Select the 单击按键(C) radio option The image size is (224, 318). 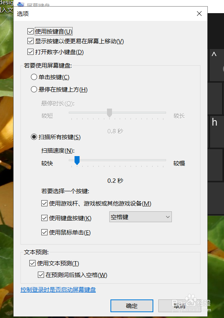point(34,77)
